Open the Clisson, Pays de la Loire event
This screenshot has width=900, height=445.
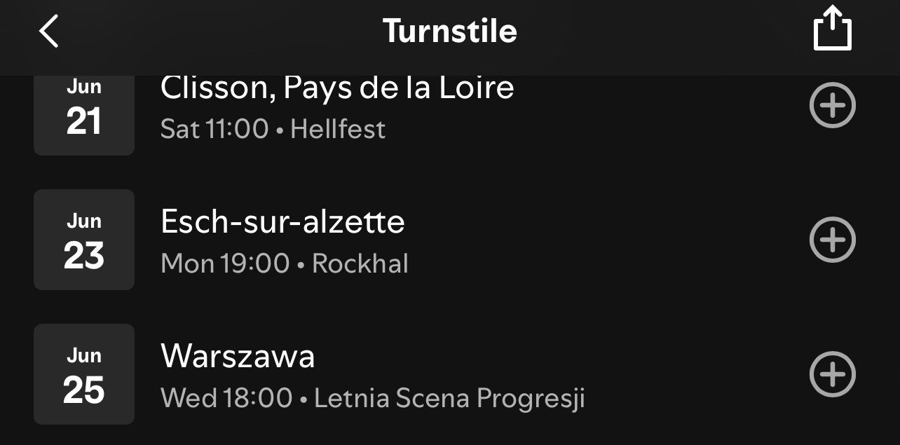[x=337, y=88]
